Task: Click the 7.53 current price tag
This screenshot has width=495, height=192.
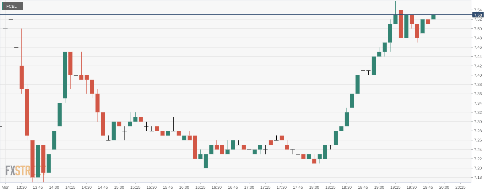Action: [x=478, y=15]
